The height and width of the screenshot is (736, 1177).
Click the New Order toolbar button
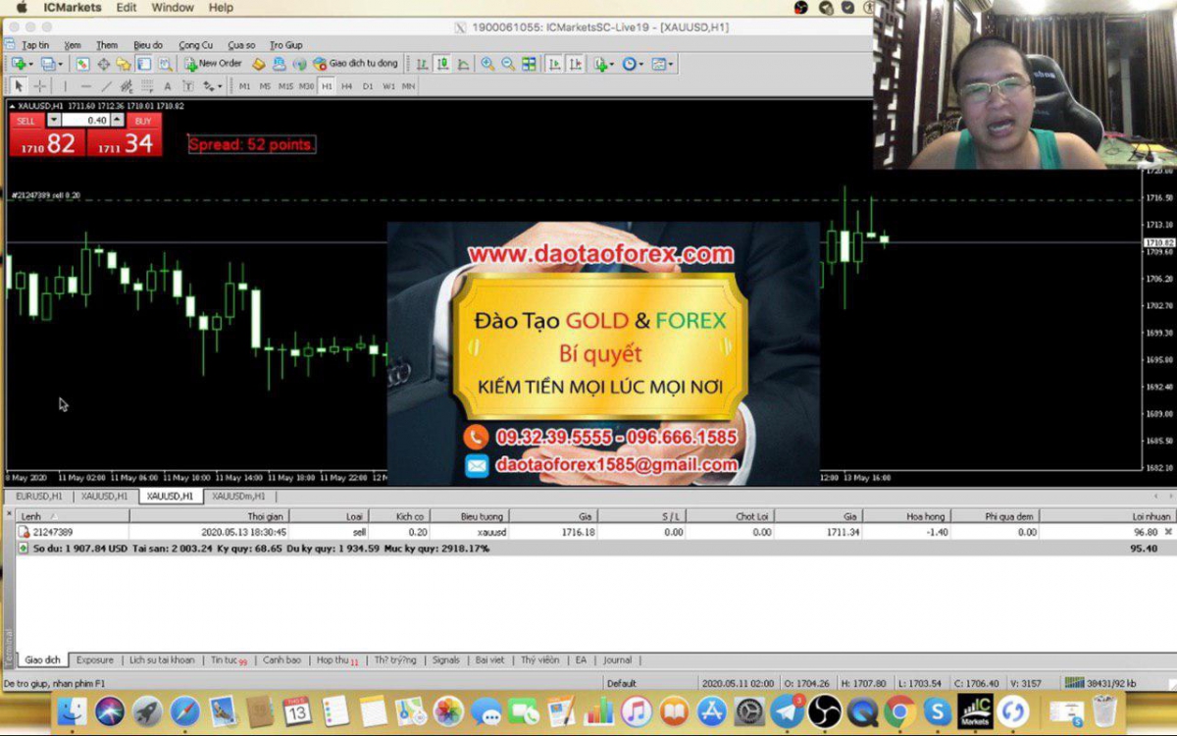[213, 64]
